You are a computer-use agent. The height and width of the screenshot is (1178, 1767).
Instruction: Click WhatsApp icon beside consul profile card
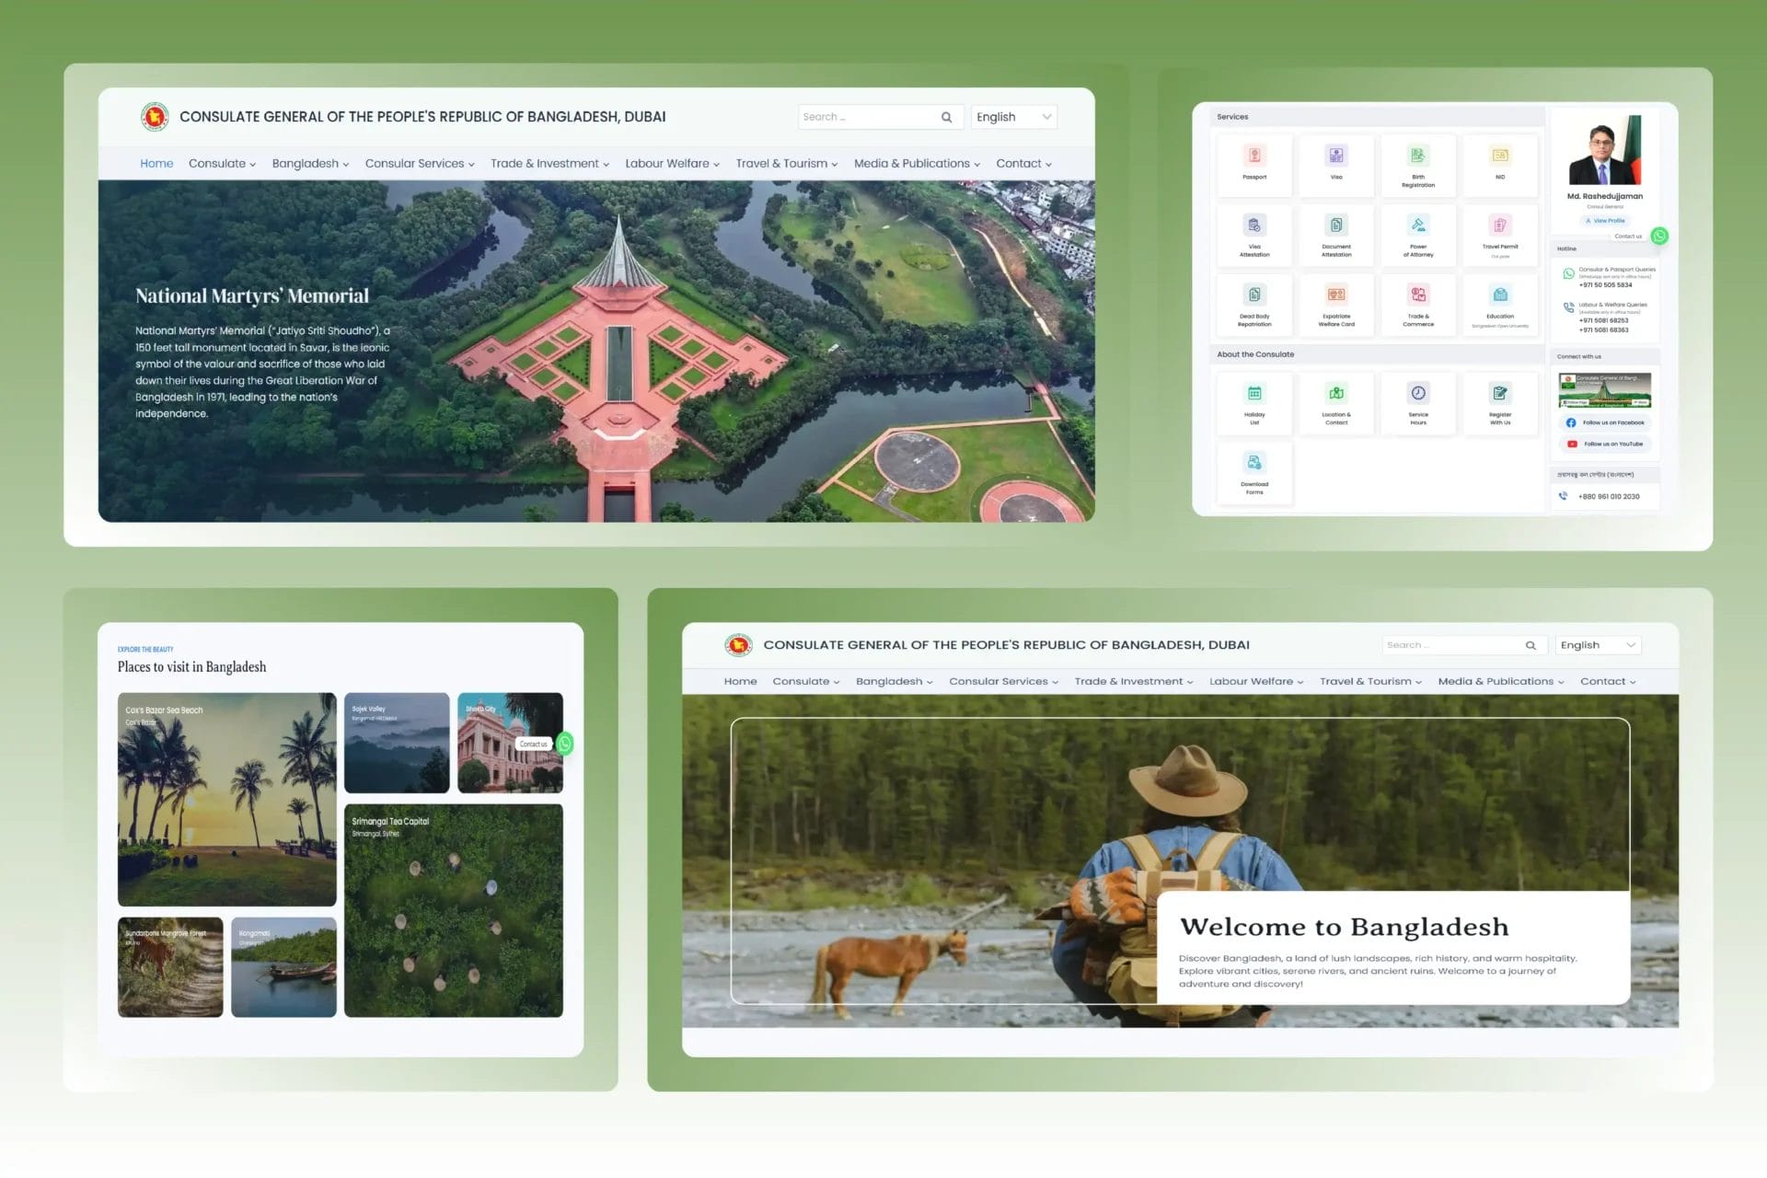click(x=1659, y=236)
